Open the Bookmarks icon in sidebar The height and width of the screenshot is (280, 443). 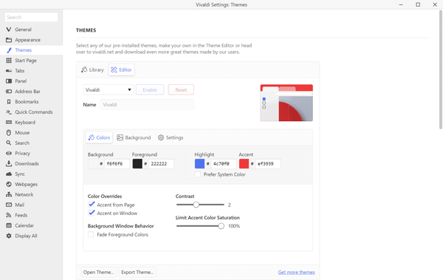tap(9, 102)
